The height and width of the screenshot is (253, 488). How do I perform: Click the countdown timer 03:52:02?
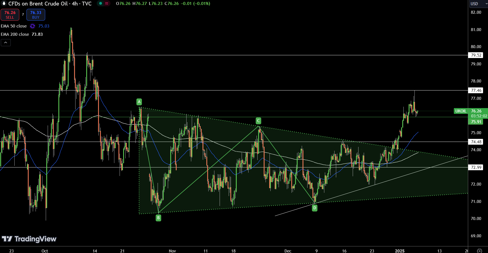(x=479, y=116)
